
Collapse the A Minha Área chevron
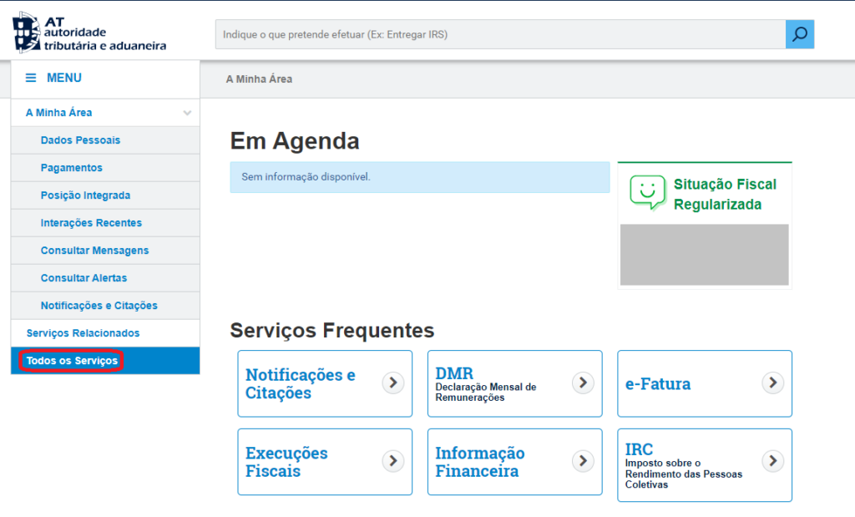click(x=187, y=113)
